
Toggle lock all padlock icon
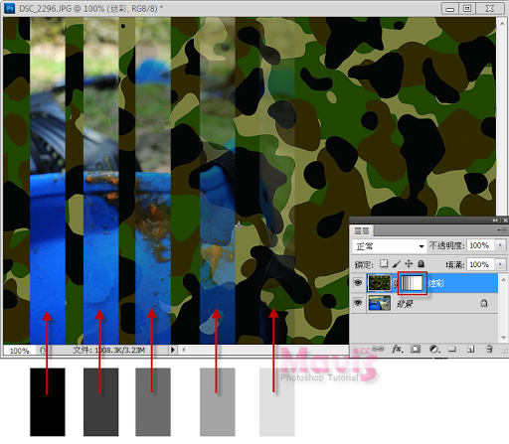(x=421, y=263)
